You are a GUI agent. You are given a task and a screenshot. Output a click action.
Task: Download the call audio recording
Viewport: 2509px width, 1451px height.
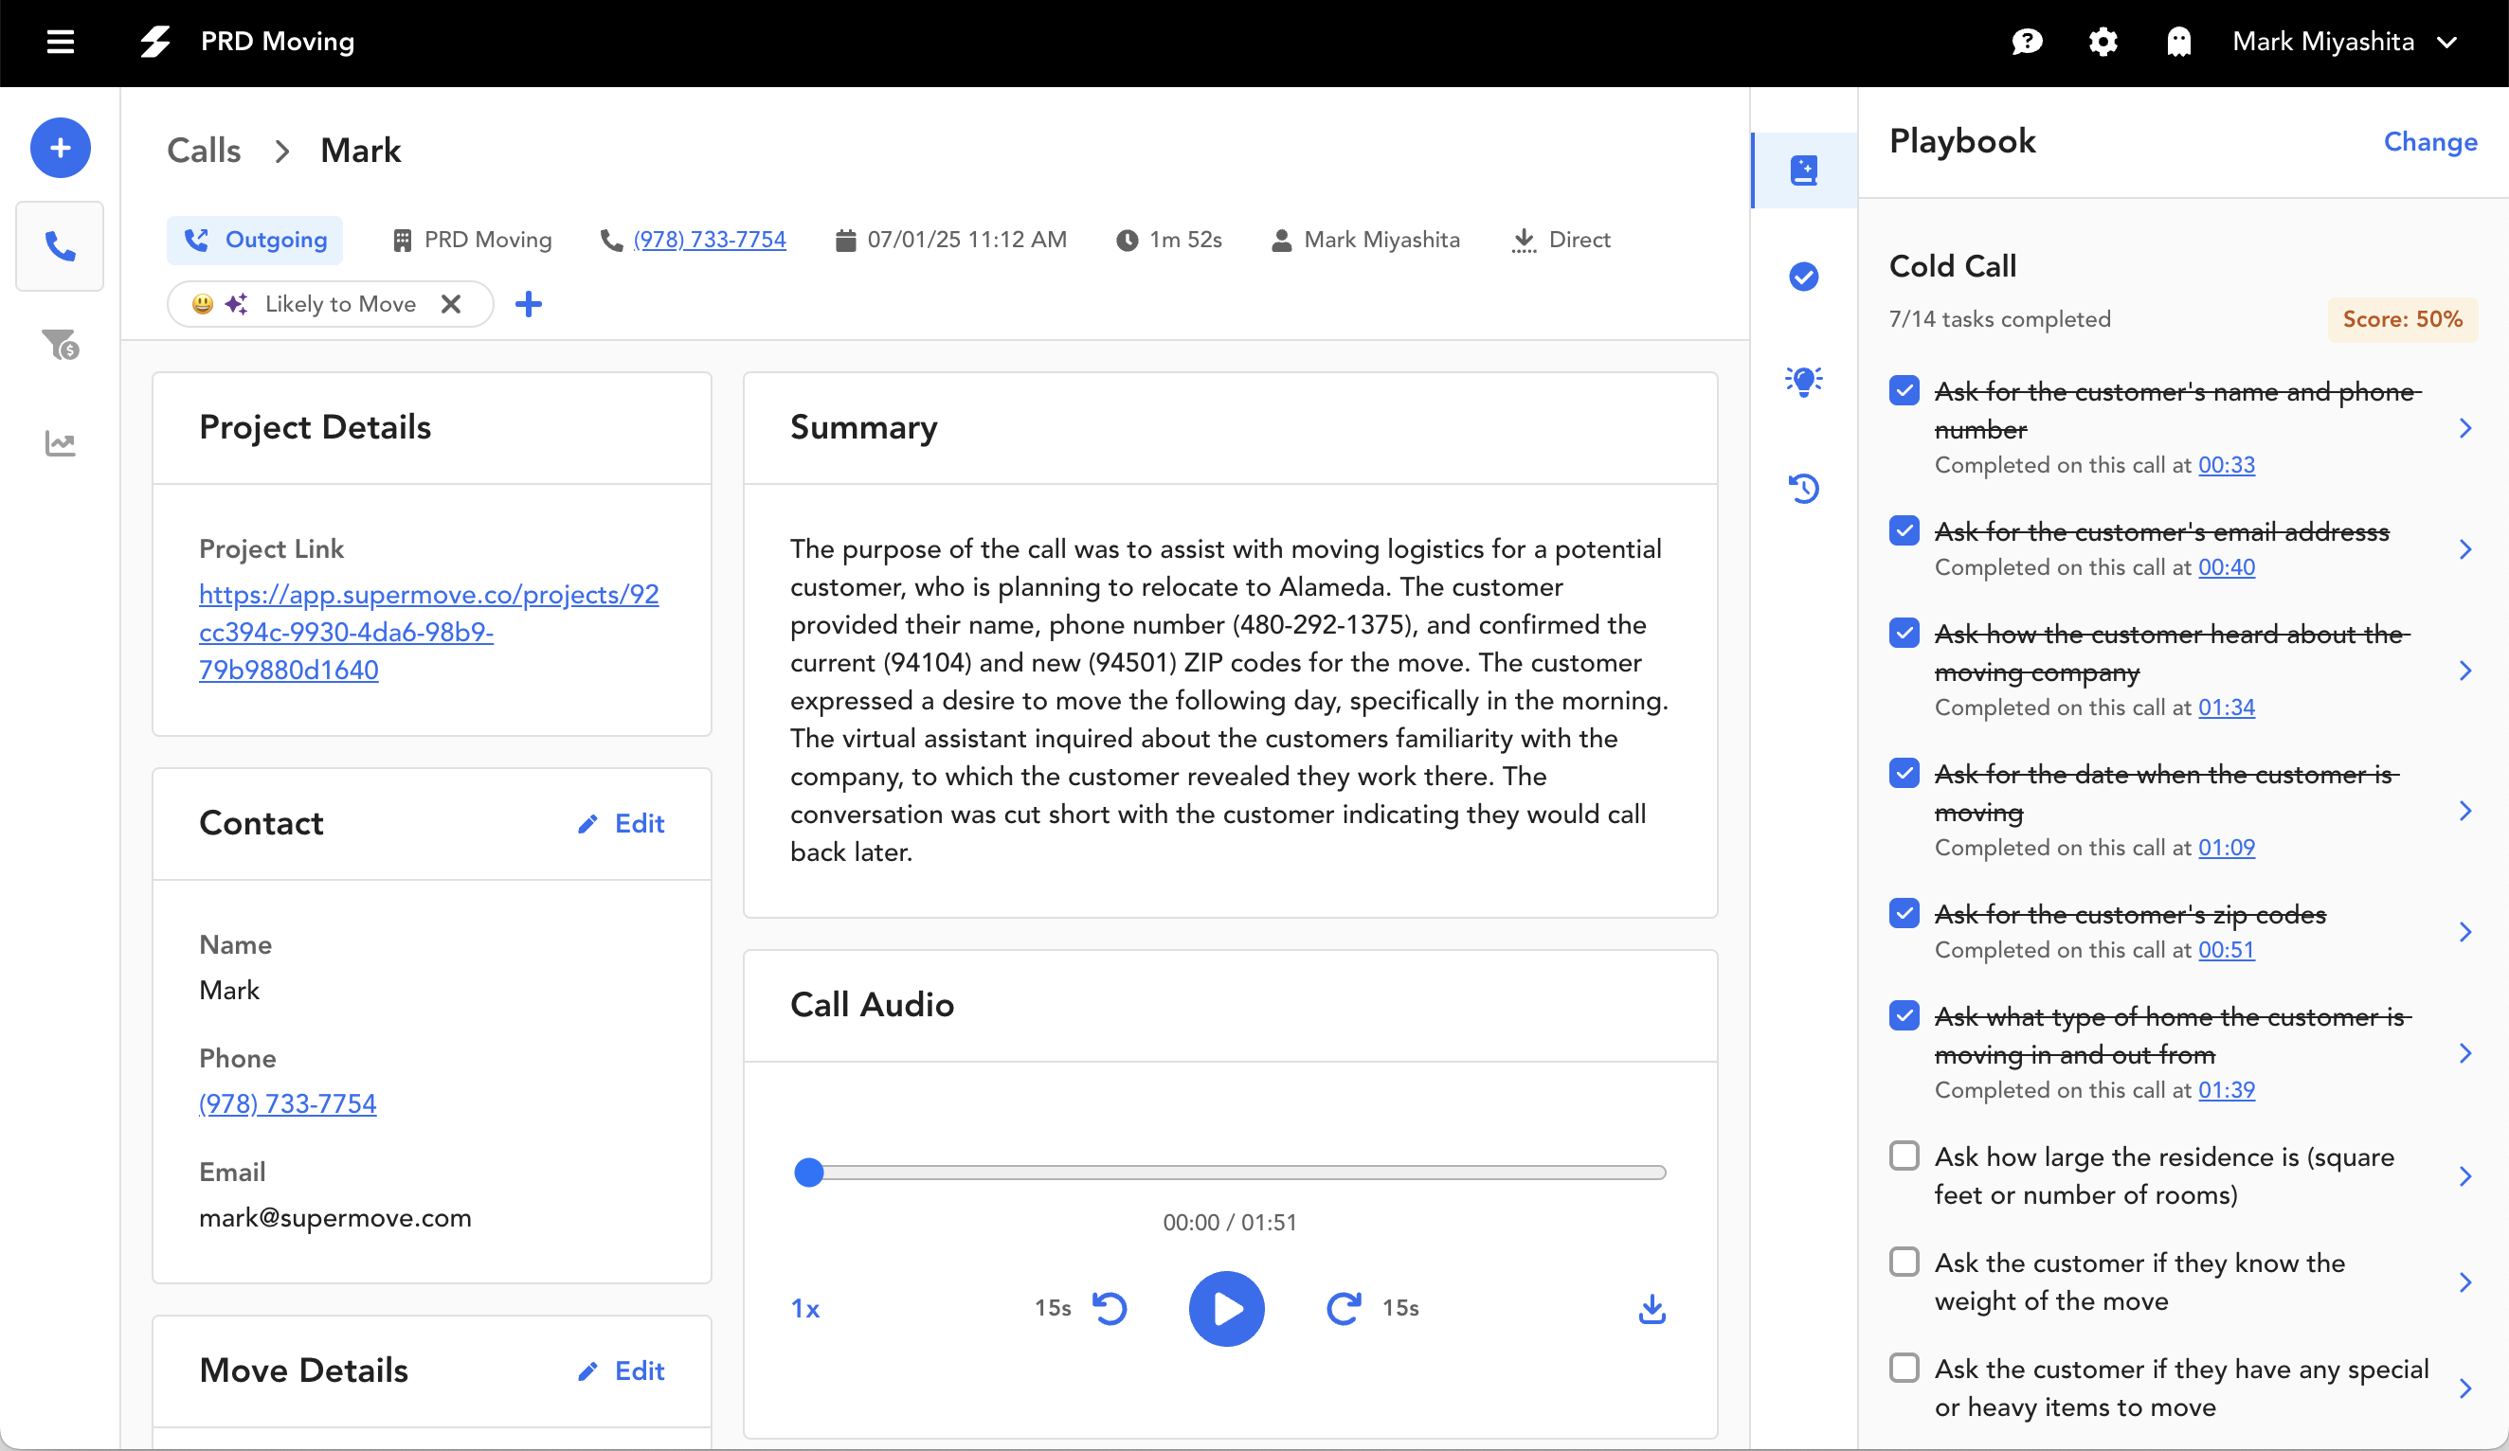coord(1652,1309)
